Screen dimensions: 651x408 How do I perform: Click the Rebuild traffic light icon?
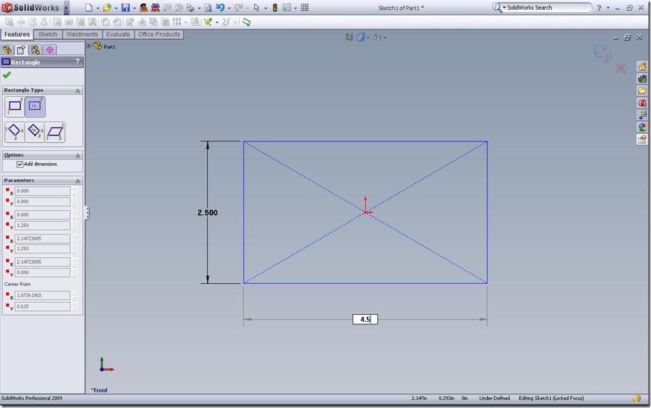[x=274, y=8]
